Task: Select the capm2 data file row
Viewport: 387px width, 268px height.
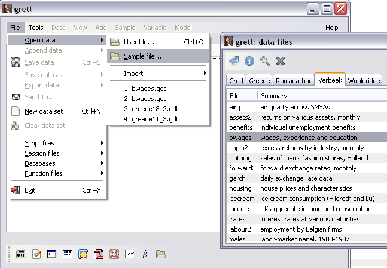Action: click(x=307, y=148)
